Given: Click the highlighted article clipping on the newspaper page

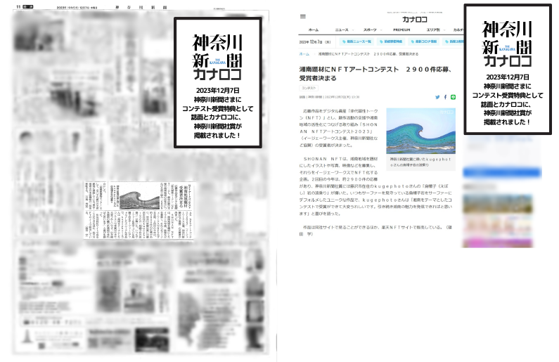Looking at the screenshot, I should tap(139, 210).
